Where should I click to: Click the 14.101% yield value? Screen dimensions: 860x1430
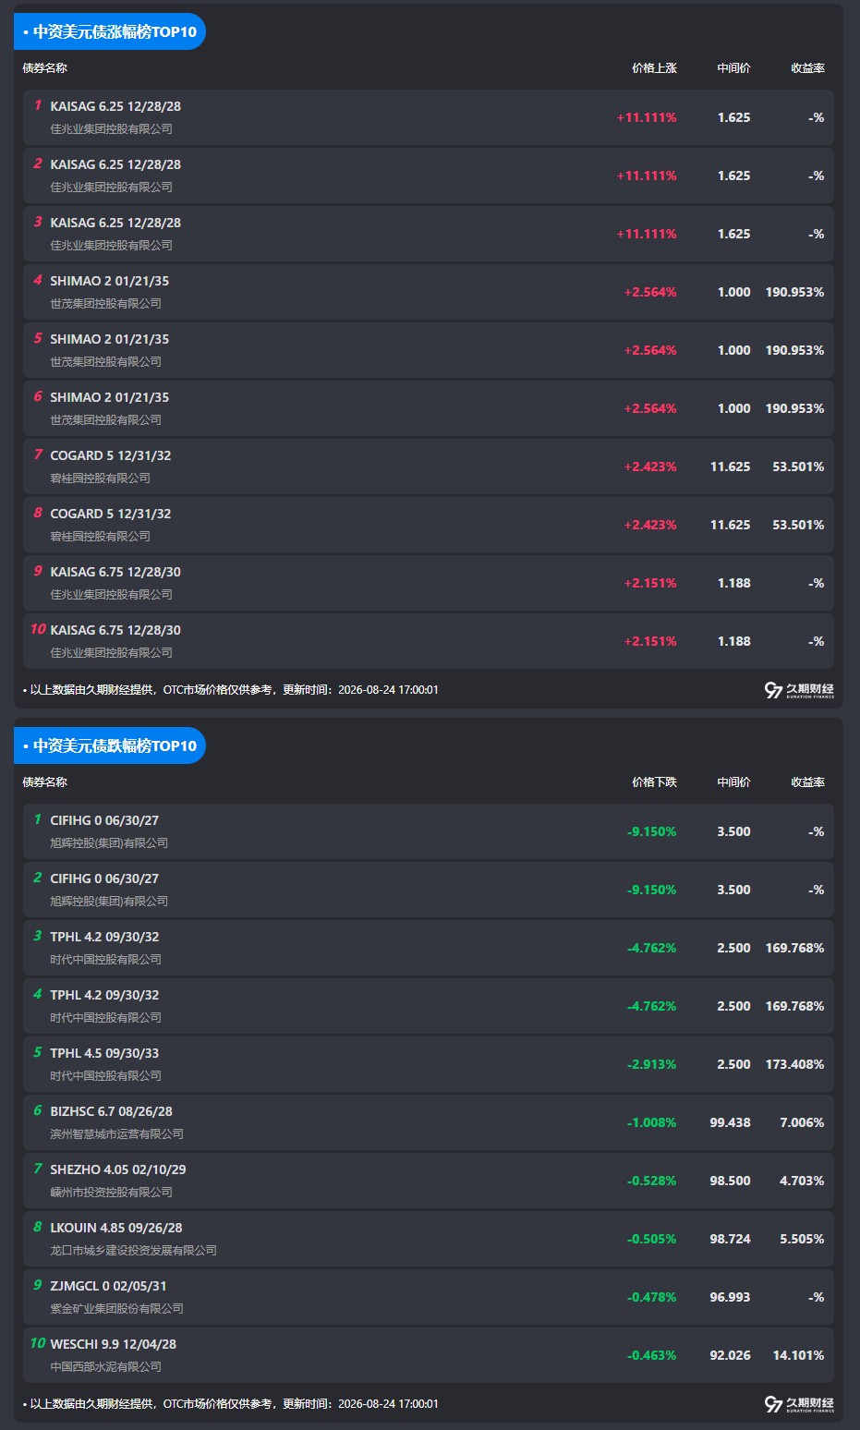(x=798, y=1355)
